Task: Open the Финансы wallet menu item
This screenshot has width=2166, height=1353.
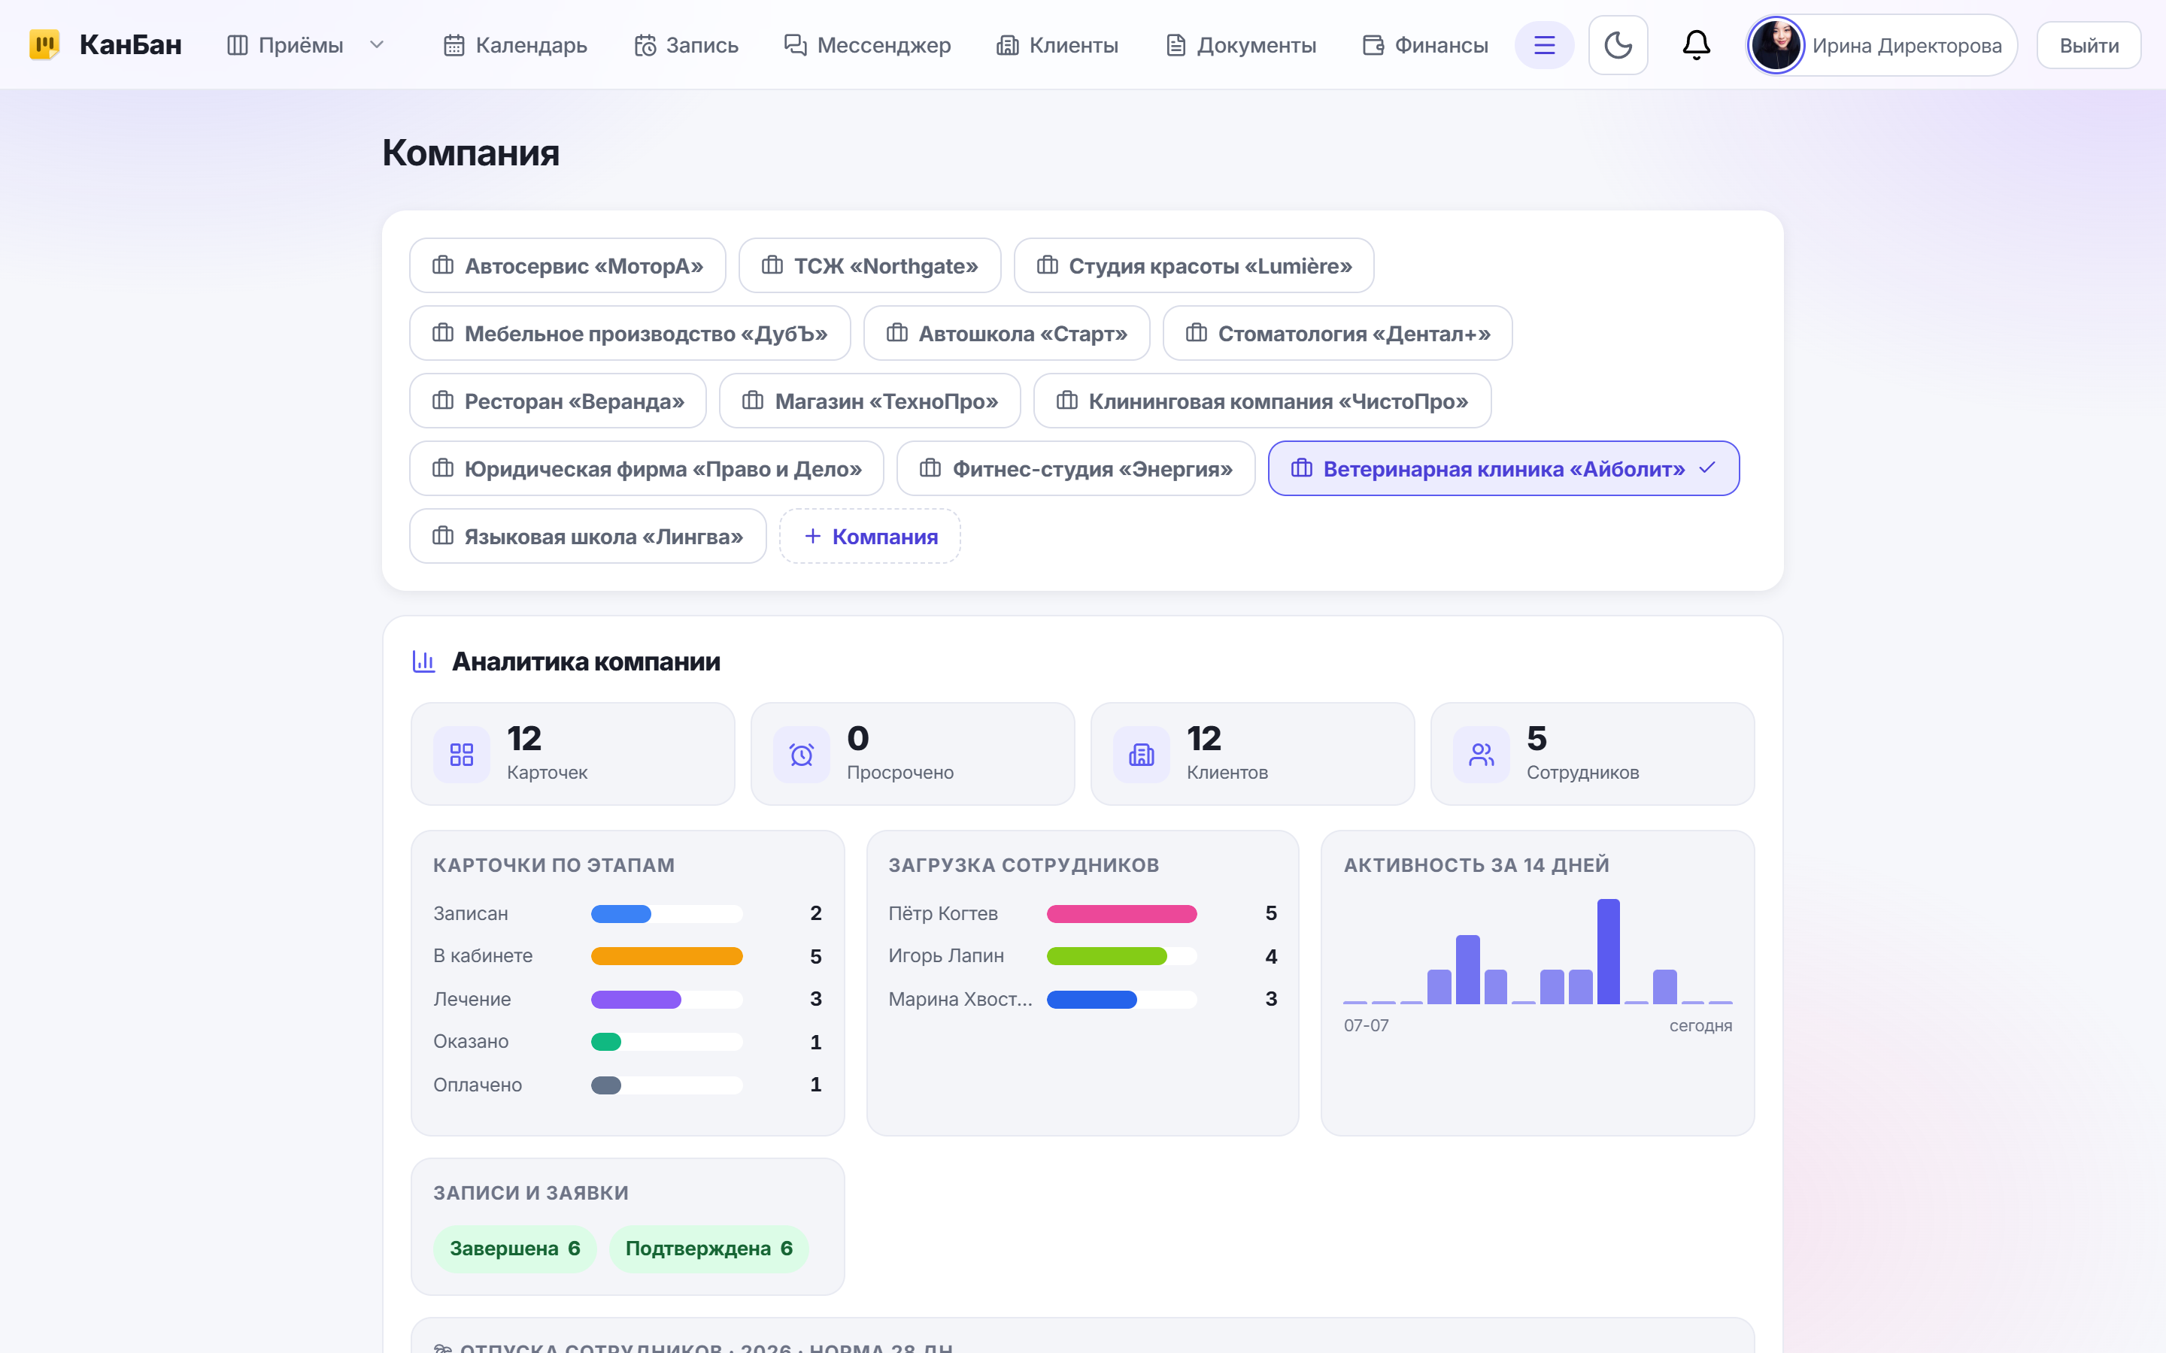Action: coord(1425,45)
